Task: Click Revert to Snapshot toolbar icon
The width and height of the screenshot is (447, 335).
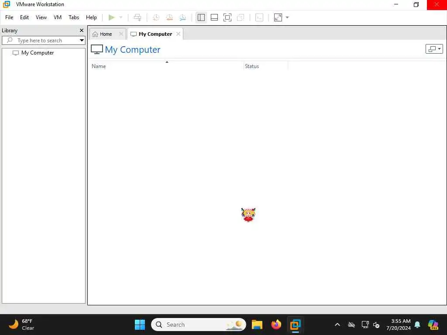Action: coord(169,17)
